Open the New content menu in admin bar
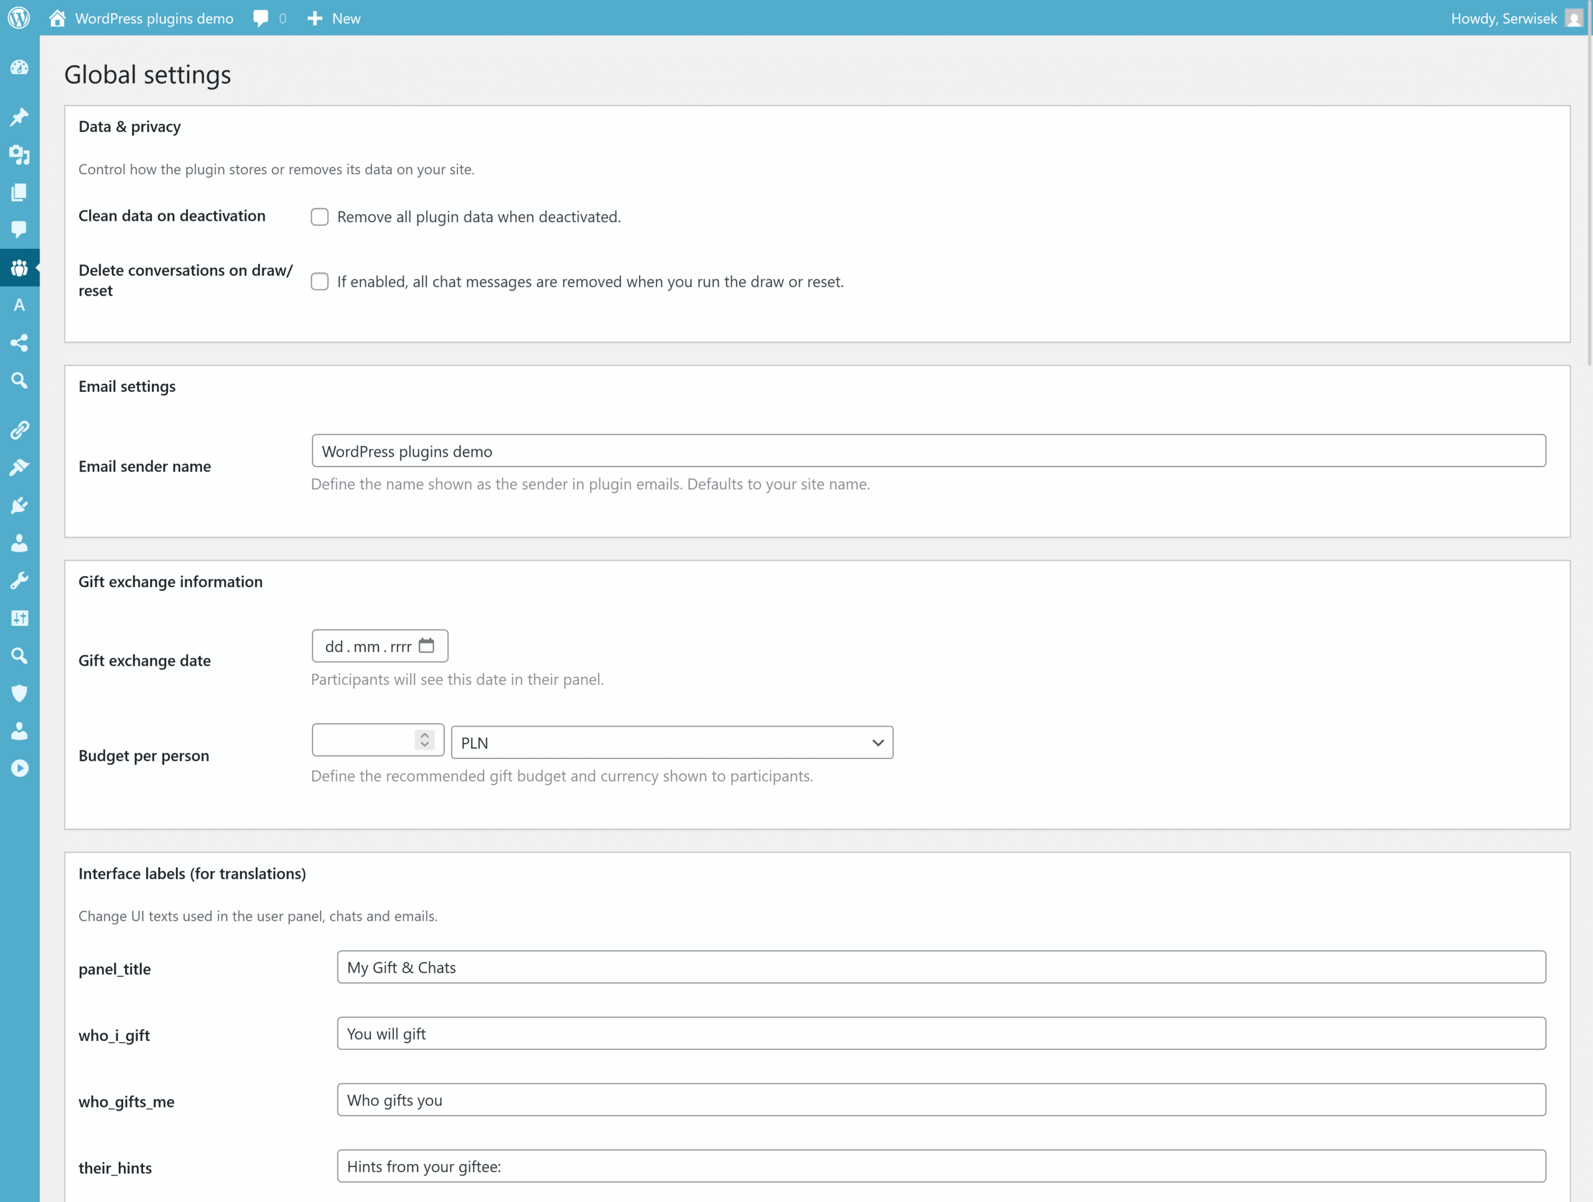 click(x=334, y=18)
